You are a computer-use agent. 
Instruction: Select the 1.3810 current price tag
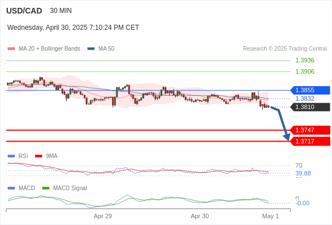tap(310, 107)
